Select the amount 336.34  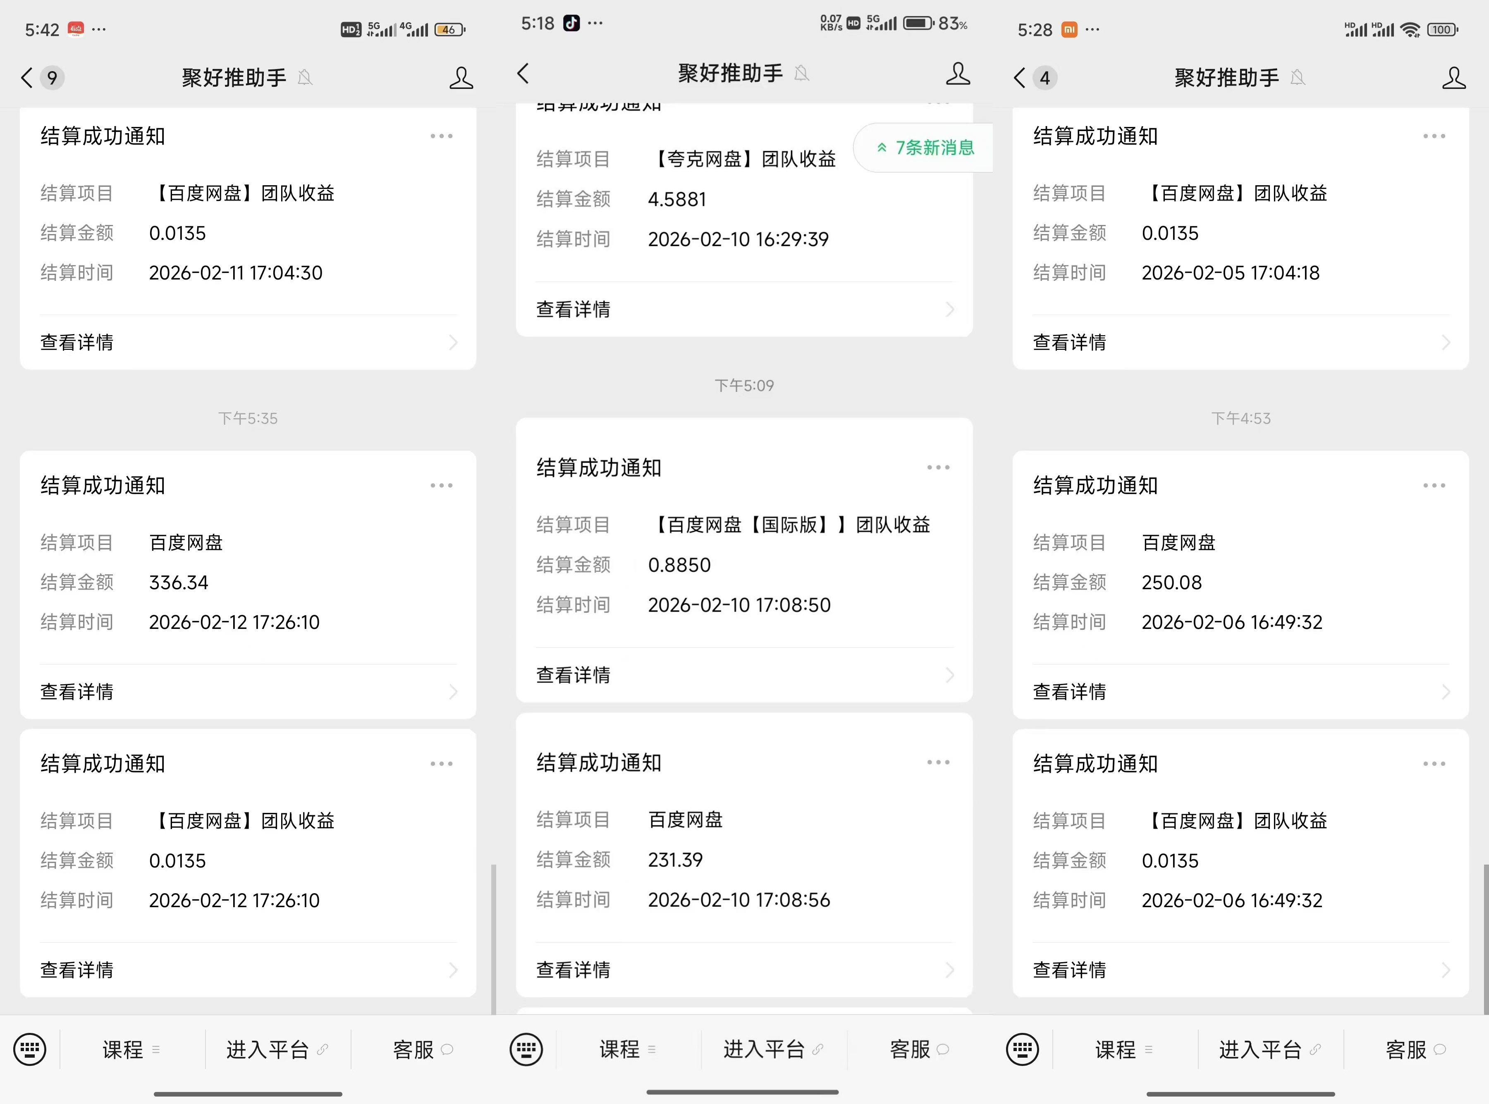[x=179, y=582]
